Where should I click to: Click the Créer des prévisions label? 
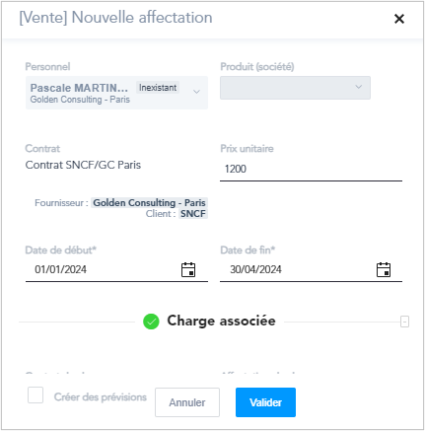pos(101,397)
